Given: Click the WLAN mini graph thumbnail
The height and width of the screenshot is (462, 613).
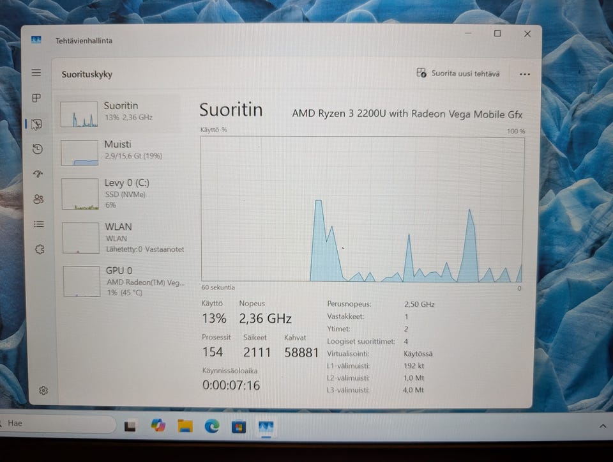Looking at the screenshot, I should (81, 238).
